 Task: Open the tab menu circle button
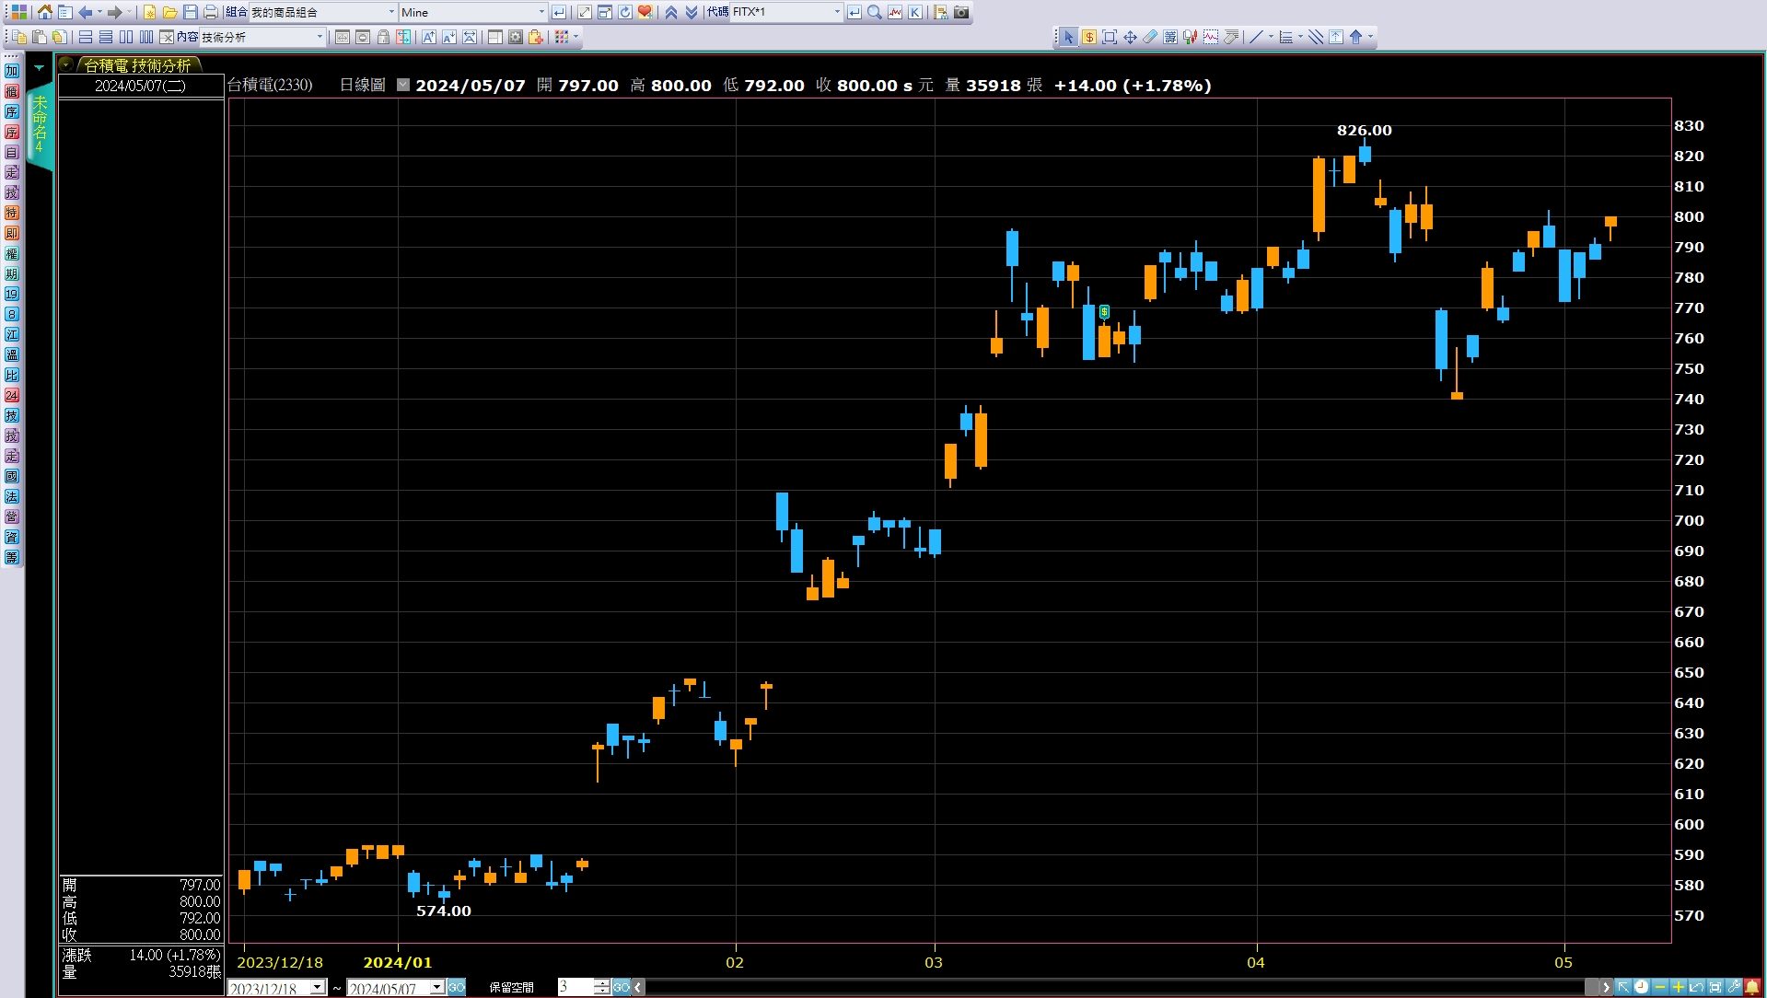(x=66, y=64)
